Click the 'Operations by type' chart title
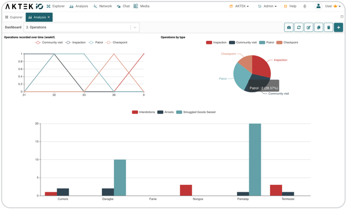The width and height of the screenshot is (347, 209). [173, 38]
